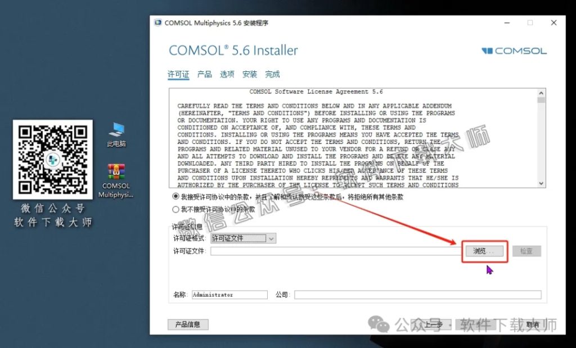This screenshot has height=348, width=576.
Task: Switch to the 产品 tab
Action: pyautogui.click(x=204, y=74)
